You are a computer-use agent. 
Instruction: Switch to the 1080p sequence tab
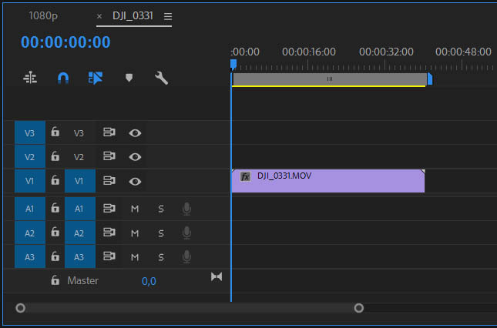point(43,15)
